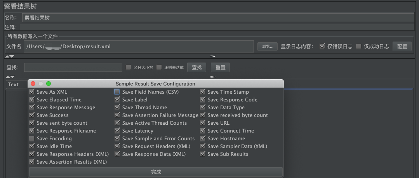Uncheck the 仅错误日志 checkbox
This screenshot has width=419, height=178.
(x=322, y=46)
